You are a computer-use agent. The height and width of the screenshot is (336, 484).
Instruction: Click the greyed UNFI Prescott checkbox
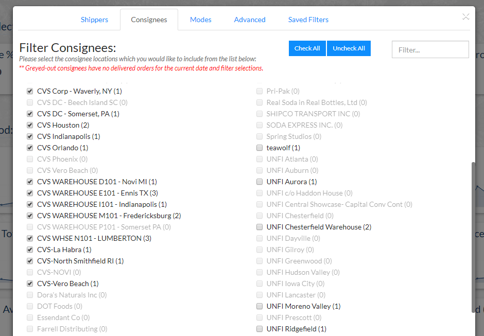tap(260, 317)
